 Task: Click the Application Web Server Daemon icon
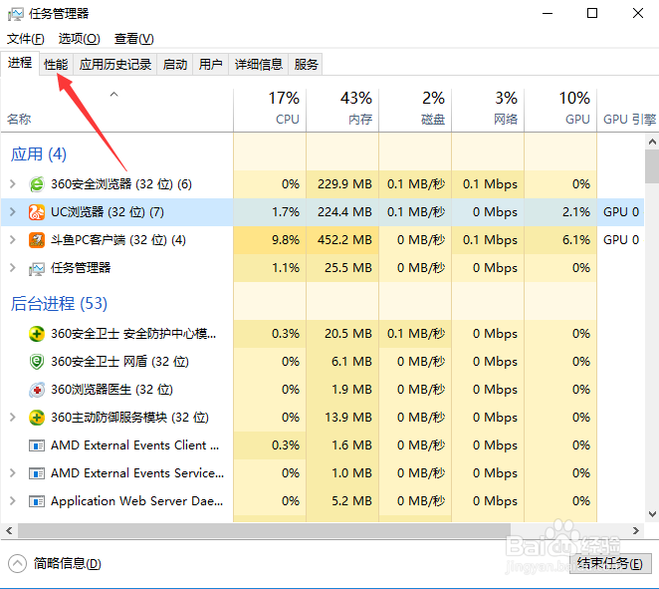click(37, 501)
